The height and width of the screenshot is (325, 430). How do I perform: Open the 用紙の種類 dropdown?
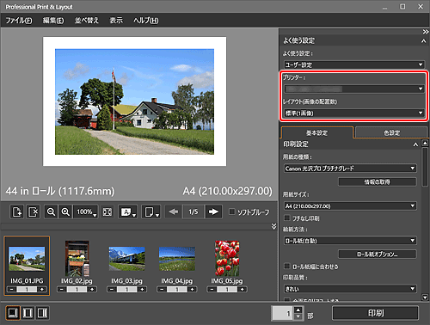click(x=350, y=169)
